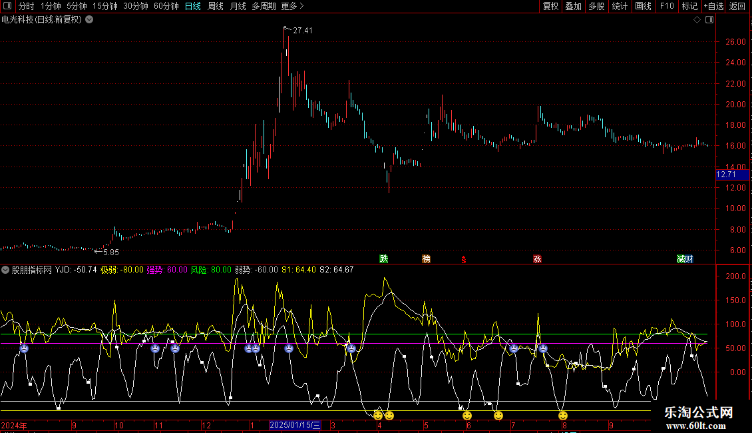The image size is (752, 433).
Task: Click the red 涨 event icon
Action: (537, 258)
